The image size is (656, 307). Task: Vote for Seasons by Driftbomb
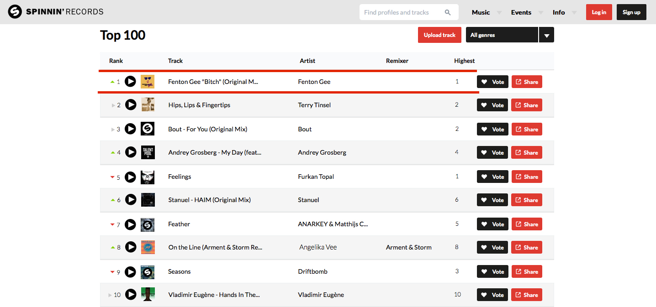point(492,271)
